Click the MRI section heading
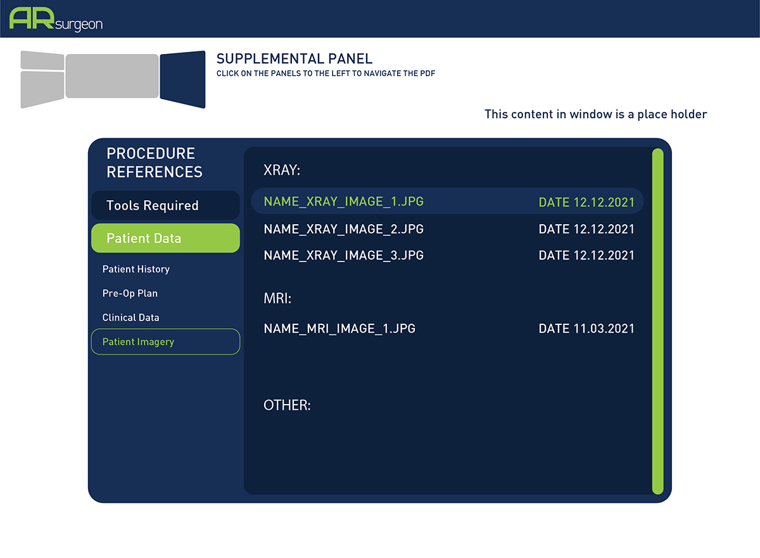760x558 pixels. [x=277, y=298]
